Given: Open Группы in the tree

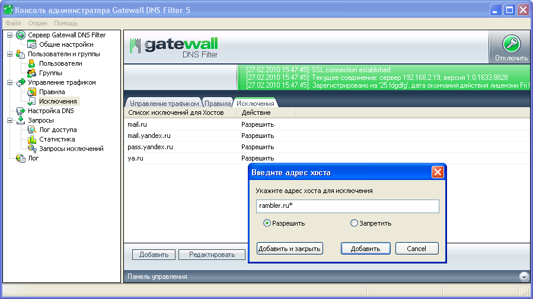Looking at the screenshot, I should point(50,73).
